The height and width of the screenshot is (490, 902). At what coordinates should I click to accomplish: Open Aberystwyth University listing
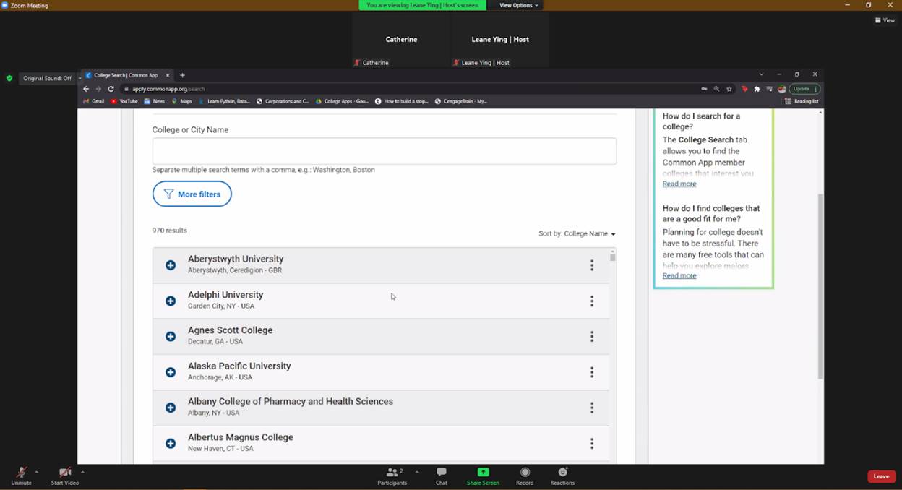[236, 259]
